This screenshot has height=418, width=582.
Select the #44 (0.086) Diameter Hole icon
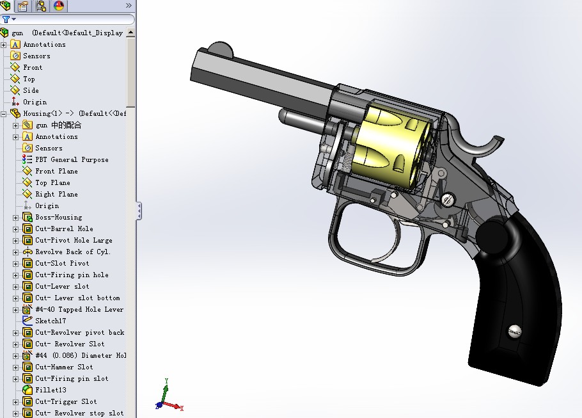coord(27,355)
